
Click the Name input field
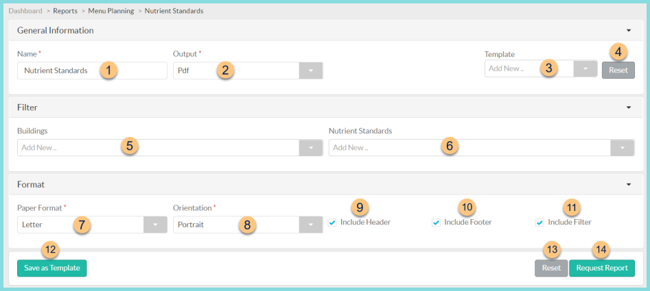click(92, 71)
